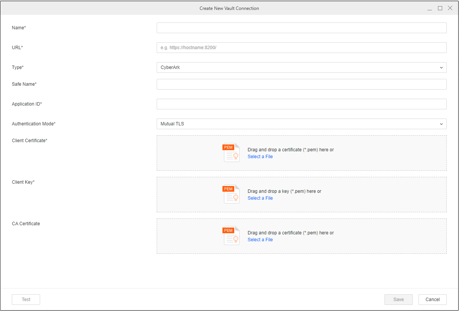Maximize the vault connection dialog window
459x311 pixels.
[x=440, y=8]
